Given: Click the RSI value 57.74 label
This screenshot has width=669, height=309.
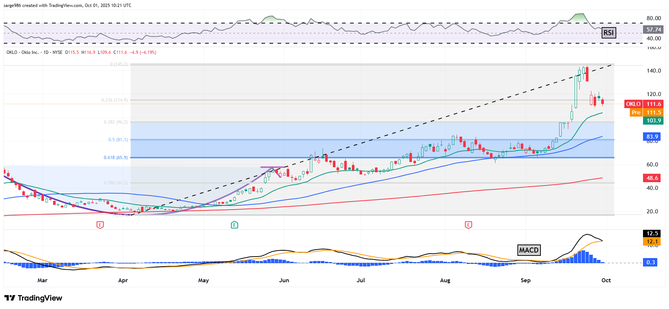Looking at the screenshot, I should tap(653, 30).
